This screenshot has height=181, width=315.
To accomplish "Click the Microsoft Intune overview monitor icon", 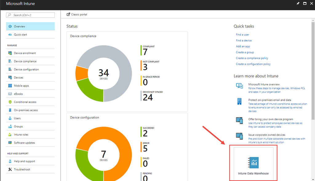I will point(239,86).
